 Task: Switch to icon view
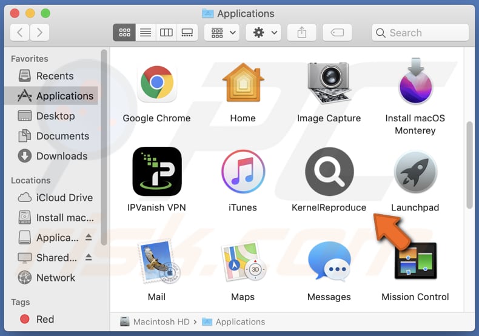pos(124,32)
